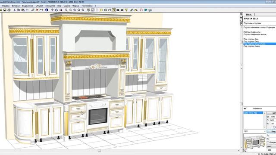The height and width of the screenshot is (155, 276).
Task: Select Портал Инфинити list item
Action: coord(252,32)
